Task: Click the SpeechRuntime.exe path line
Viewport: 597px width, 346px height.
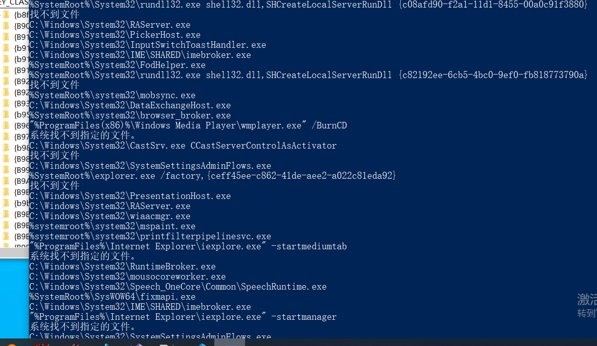Action: pyautogui.click(x=178, y=287)
